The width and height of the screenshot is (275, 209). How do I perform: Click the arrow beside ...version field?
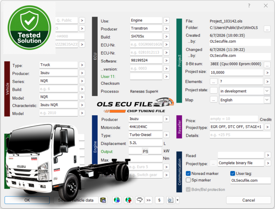pyautogui.click(x=167, y=69)
